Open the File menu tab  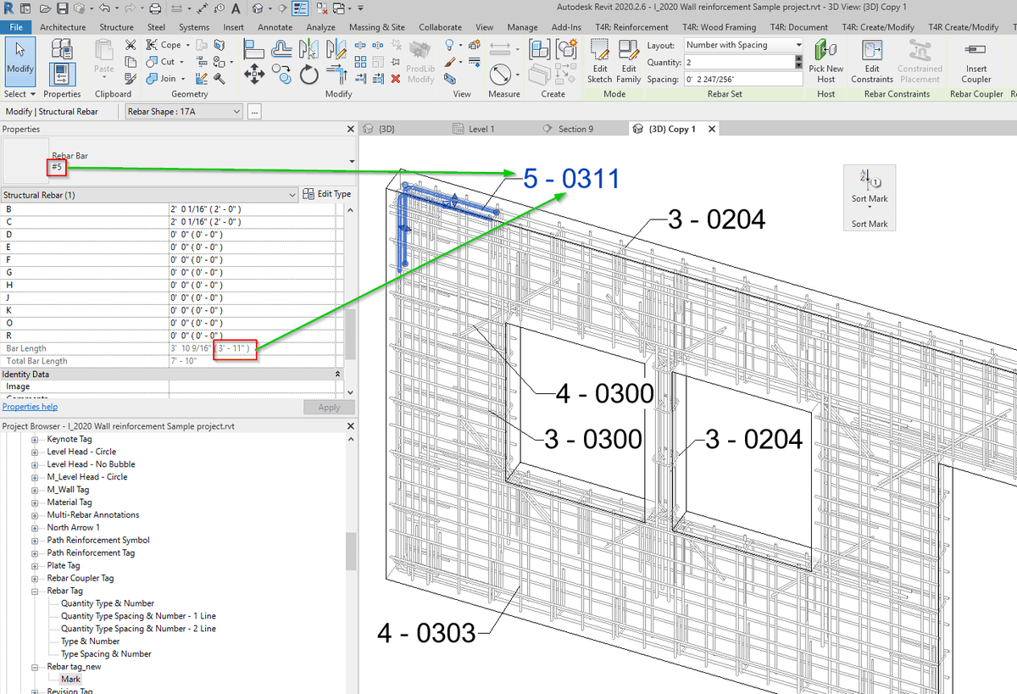pyautogui.click(x=15, y=27)
